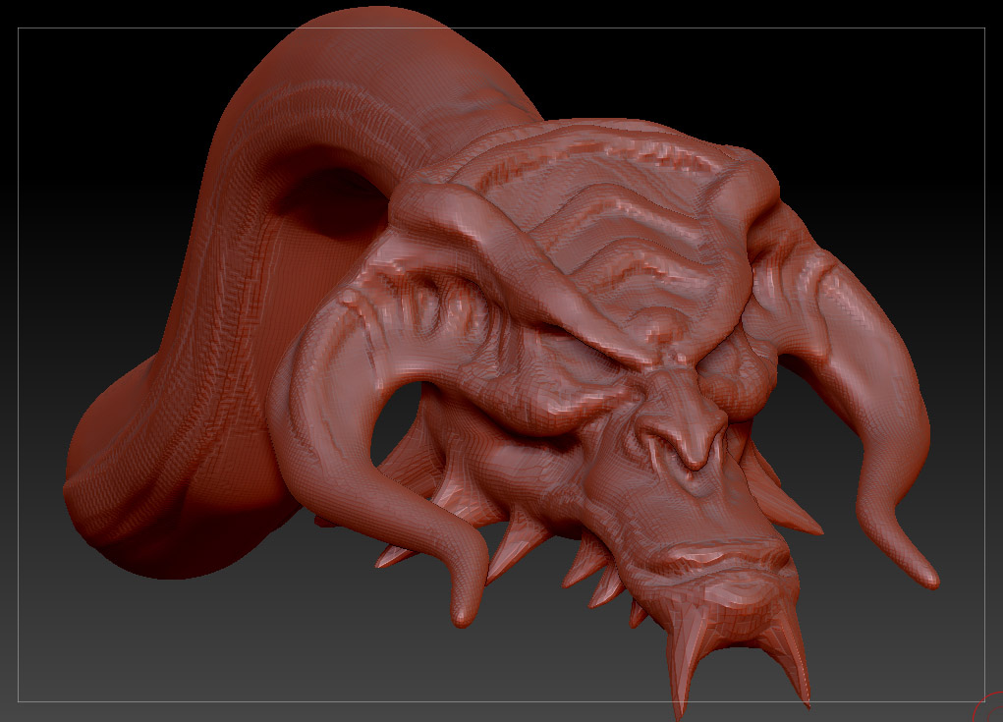This screenshot has width=1003, height=722.
Task: Click the canvas frame's bottom-right corner
Action: point(984,701)
